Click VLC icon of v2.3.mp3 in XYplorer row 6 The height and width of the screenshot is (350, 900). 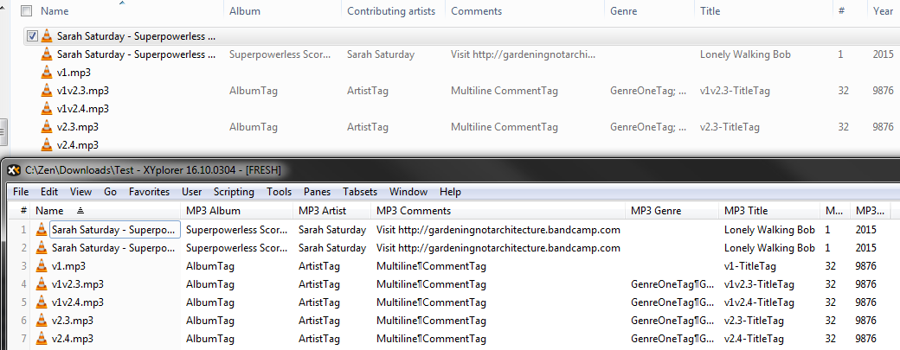[x=42, y=321]
